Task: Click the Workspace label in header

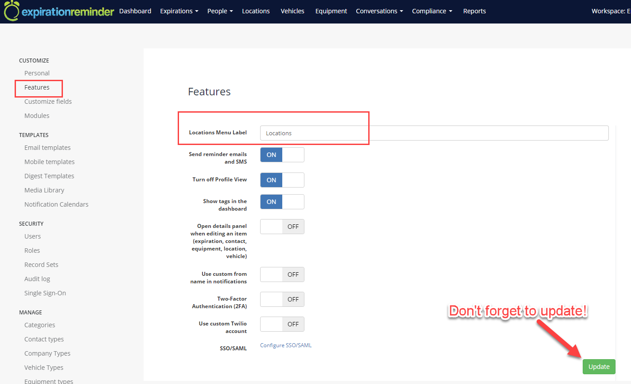Action: coord(611,11)
